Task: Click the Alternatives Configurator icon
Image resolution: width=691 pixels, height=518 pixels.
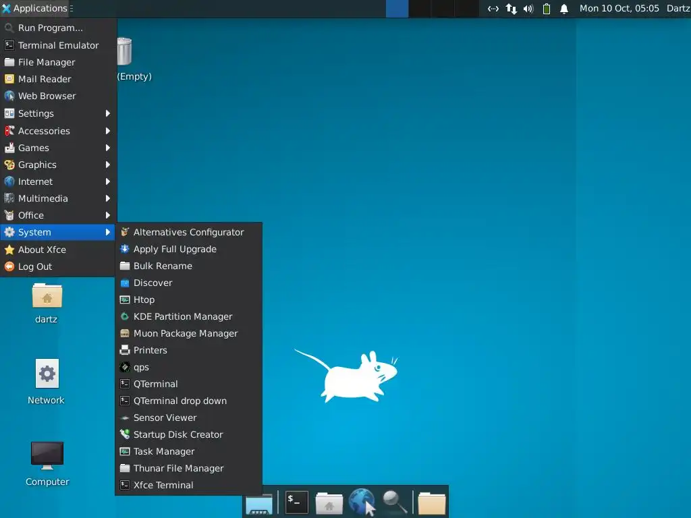Action: (x=125, y=232)
